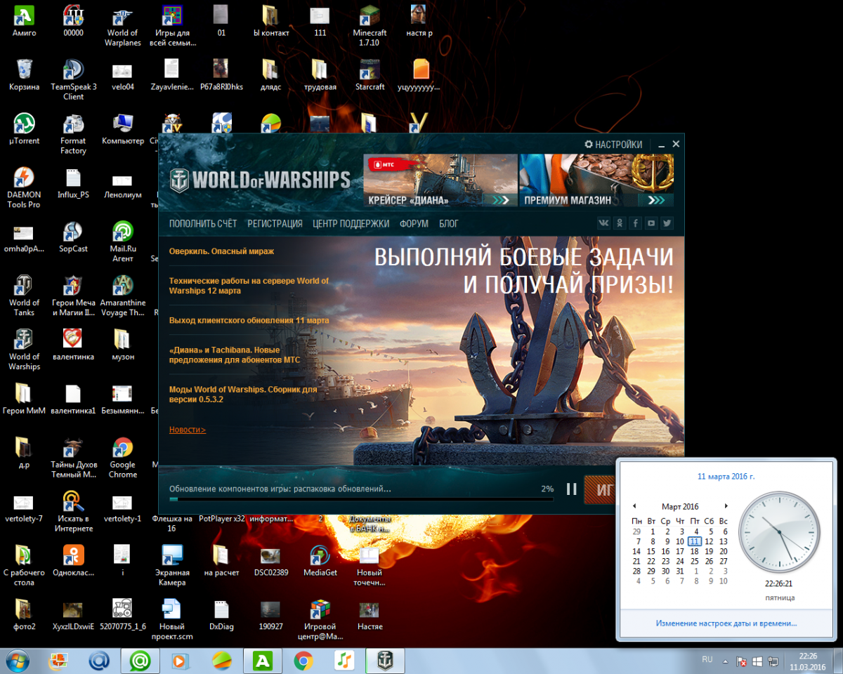Select the Компьютер desktop icon

pos(123,129)
